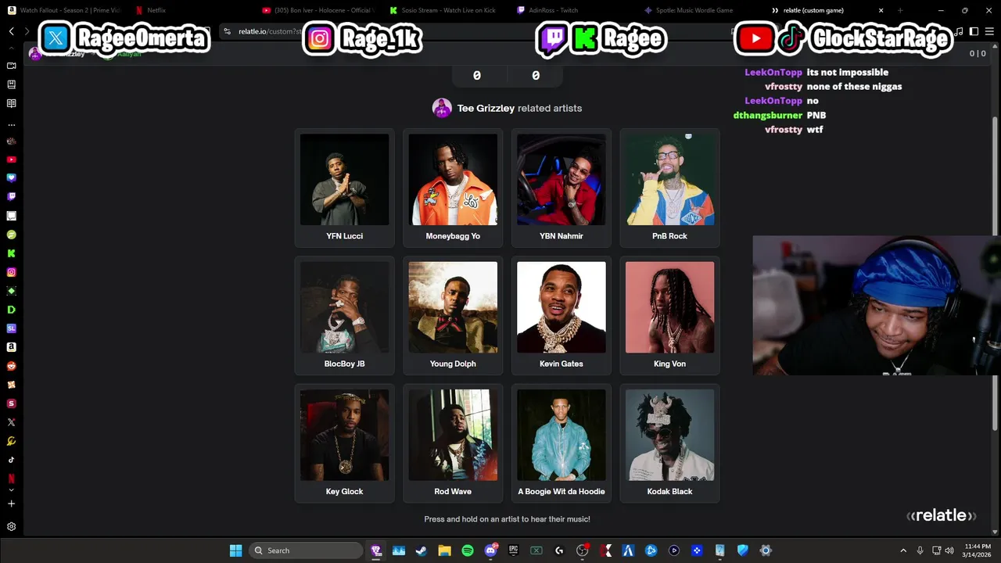Select the Moneybagg Yo artist card

pyautogui.click(x=453, y=188)
